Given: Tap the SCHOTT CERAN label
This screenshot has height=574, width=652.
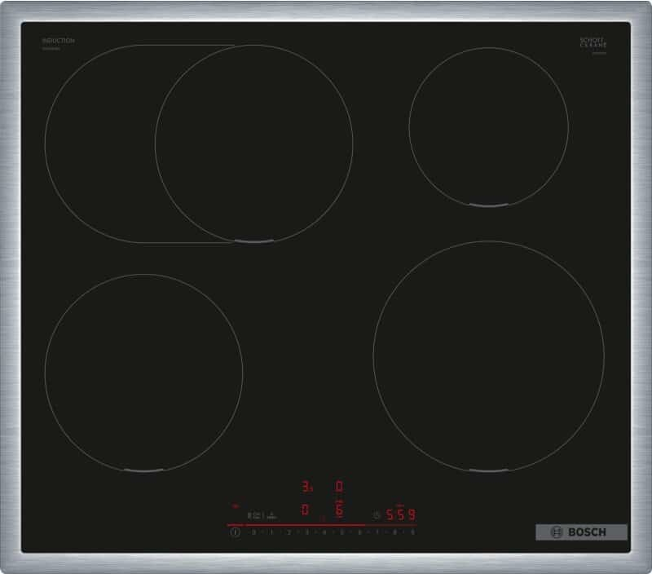Looking at the screenshot, I should [593, 44].
